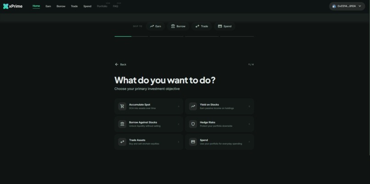Open the Spend tab in top navigation
Viewport: 370px width, 184px height.
pos(87,6)
